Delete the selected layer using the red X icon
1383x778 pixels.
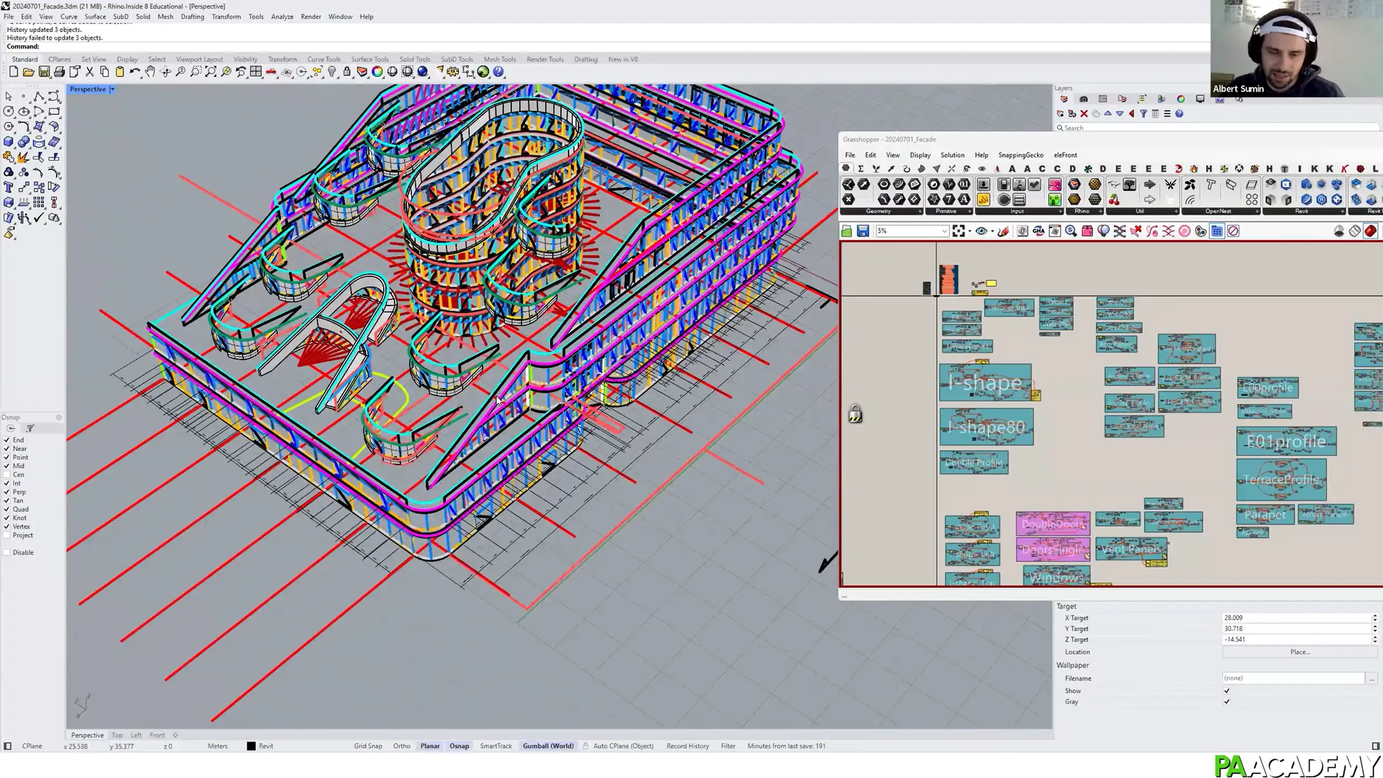[1085, 114]
